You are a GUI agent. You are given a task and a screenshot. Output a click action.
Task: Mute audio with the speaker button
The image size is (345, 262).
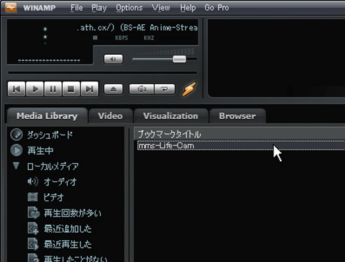tap(113, 59)
